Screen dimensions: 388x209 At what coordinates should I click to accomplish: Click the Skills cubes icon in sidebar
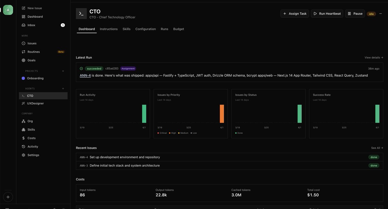click(23, 130)
